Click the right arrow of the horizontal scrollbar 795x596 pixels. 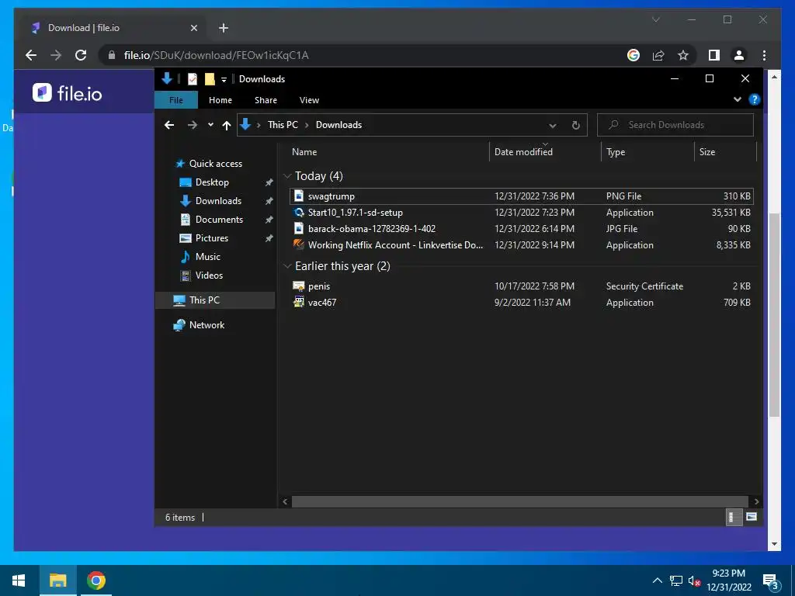point(756,501)
